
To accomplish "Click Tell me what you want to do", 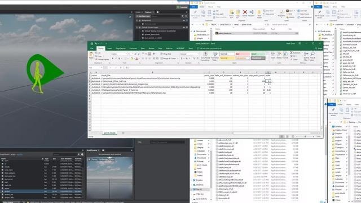I will click(209, 48).
